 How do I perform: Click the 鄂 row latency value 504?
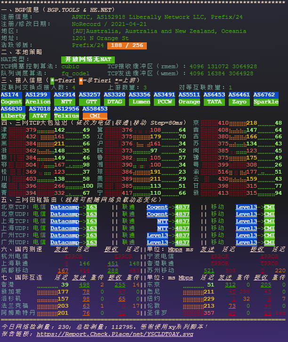point(31,165)
